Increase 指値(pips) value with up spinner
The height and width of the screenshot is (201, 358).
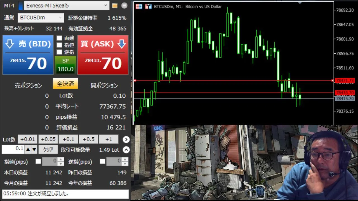pos(61,159)
